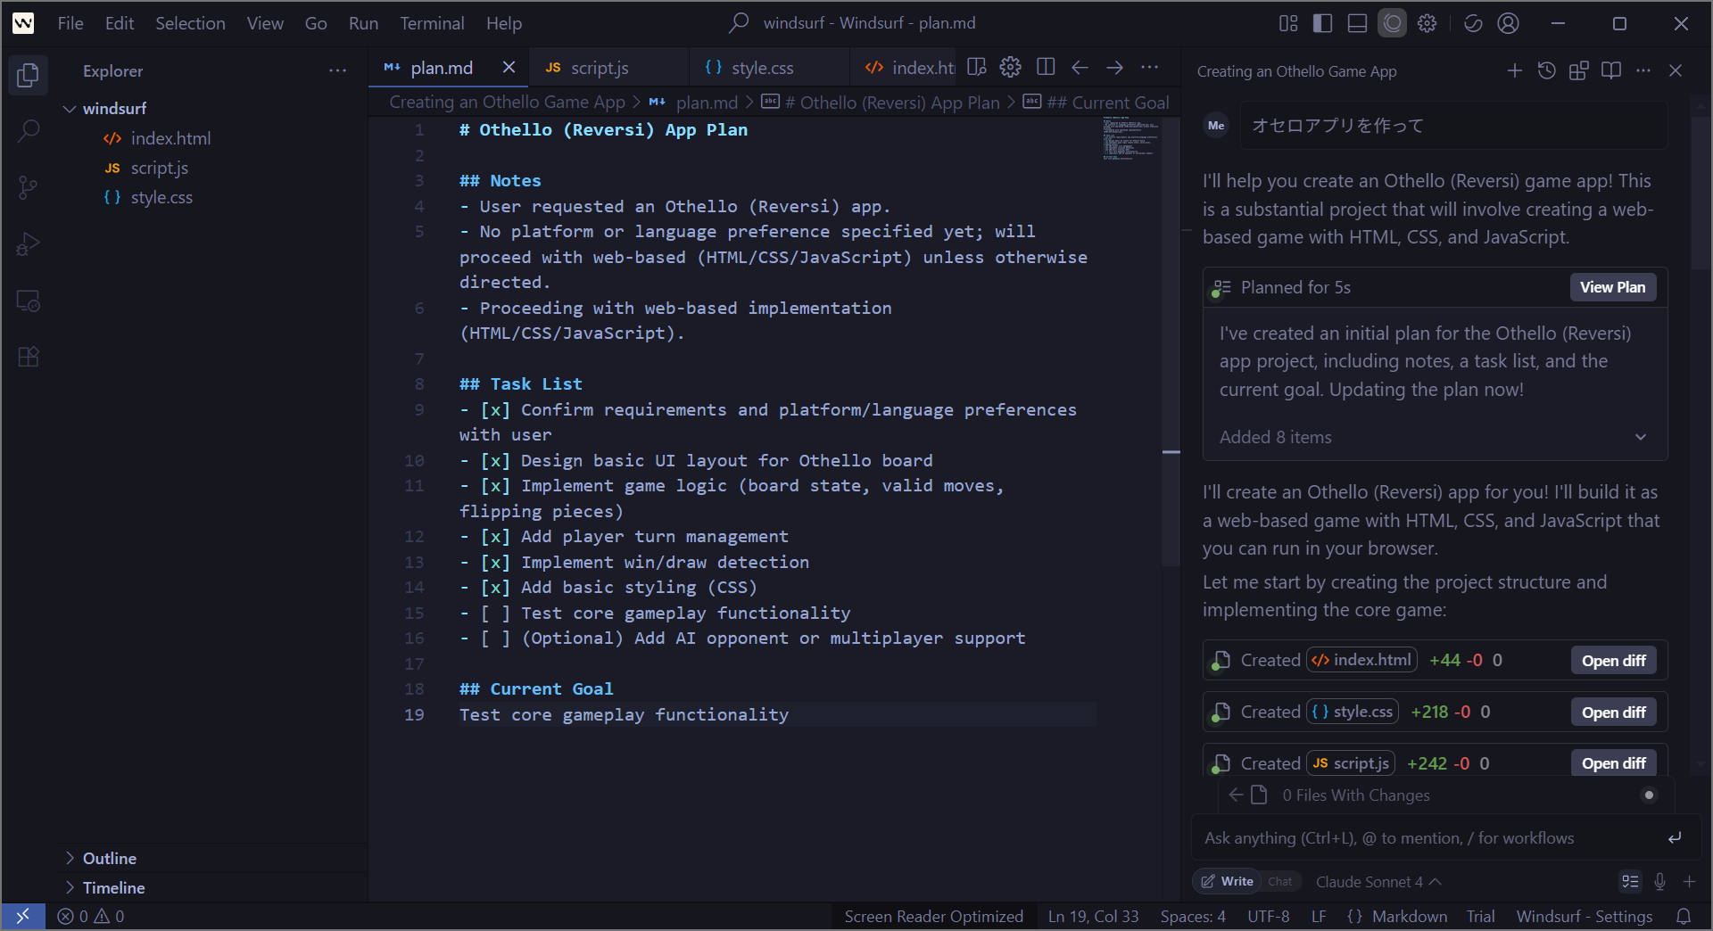This screenshot has height=931, width=1713.
Task: Open index.html in Explorer tree
Action: tap(170, 138)
